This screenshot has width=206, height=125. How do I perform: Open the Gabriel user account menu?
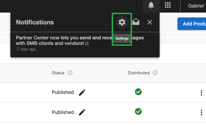(197, 6)
